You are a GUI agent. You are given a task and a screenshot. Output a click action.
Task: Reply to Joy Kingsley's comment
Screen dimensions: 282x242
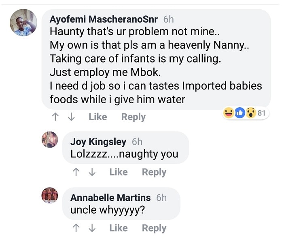[x=154, y=172]
